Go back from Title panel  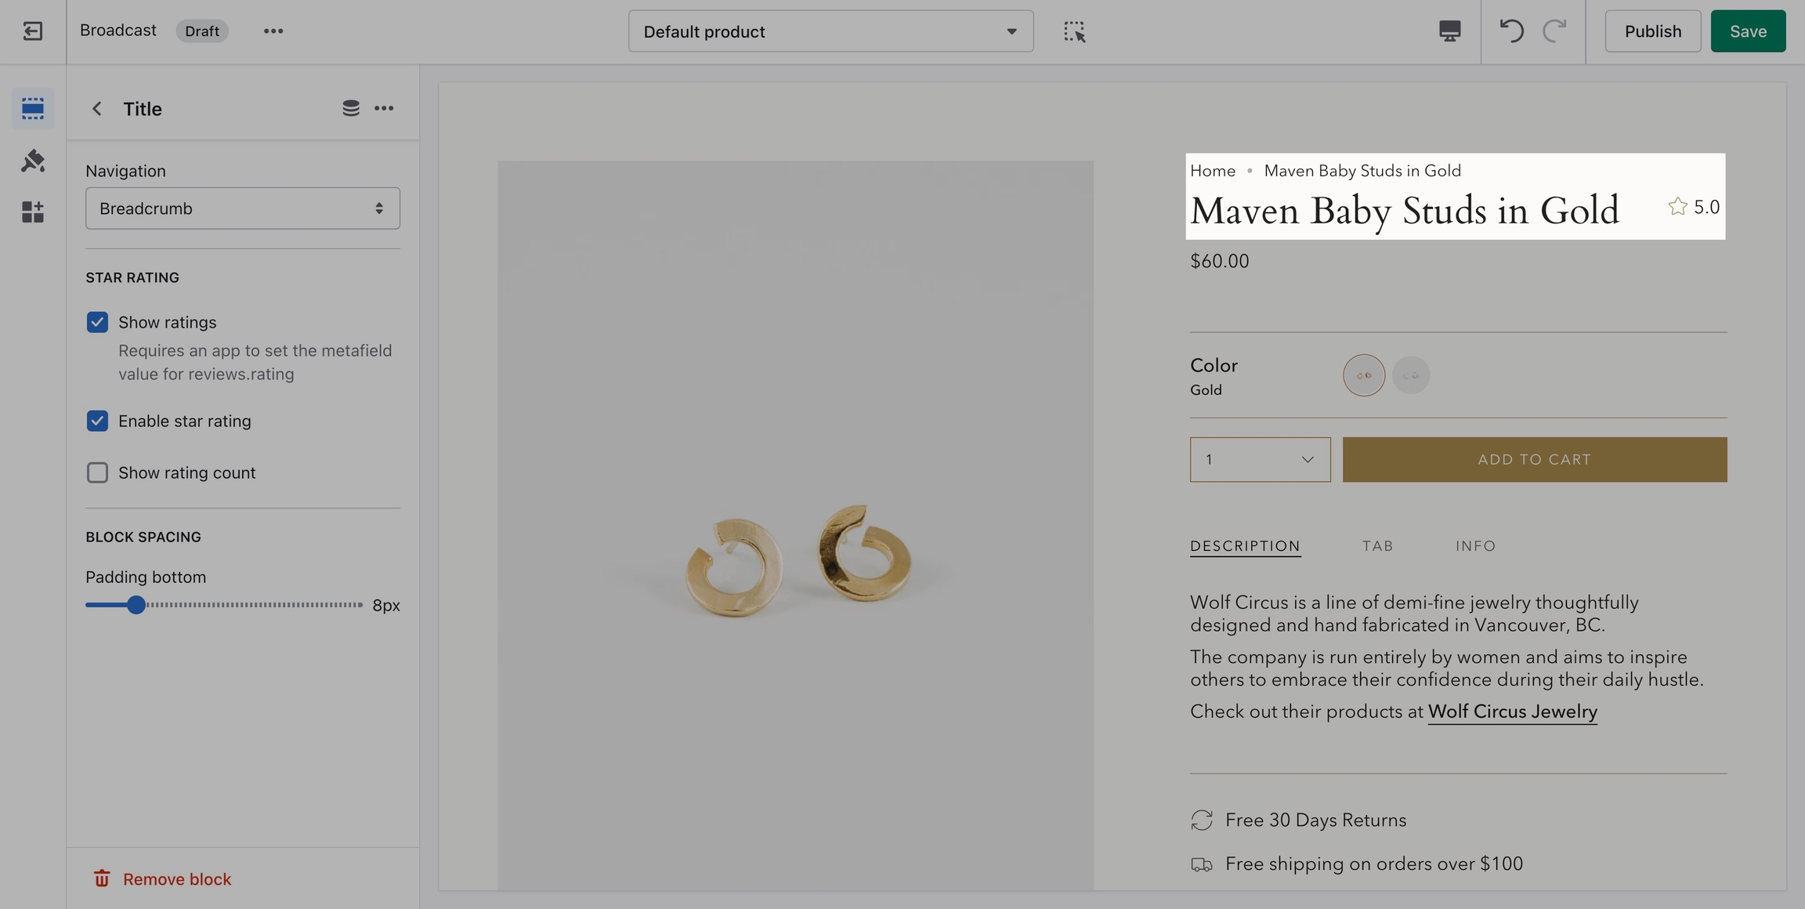coord(97,109)
